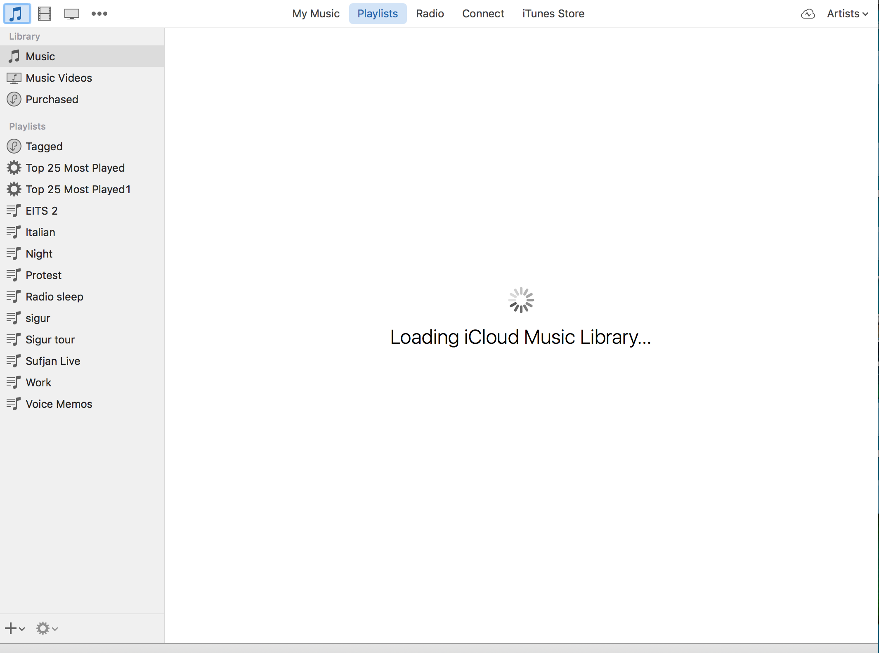This screenshot has height=653, width=879.
Task: Click the Purchased circular icon
Action: click(14, 99)
